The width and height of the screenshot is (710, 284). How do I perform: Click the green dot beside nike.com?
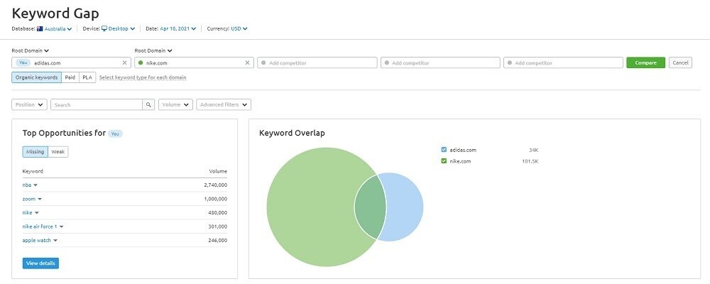(x=141, y=63)
